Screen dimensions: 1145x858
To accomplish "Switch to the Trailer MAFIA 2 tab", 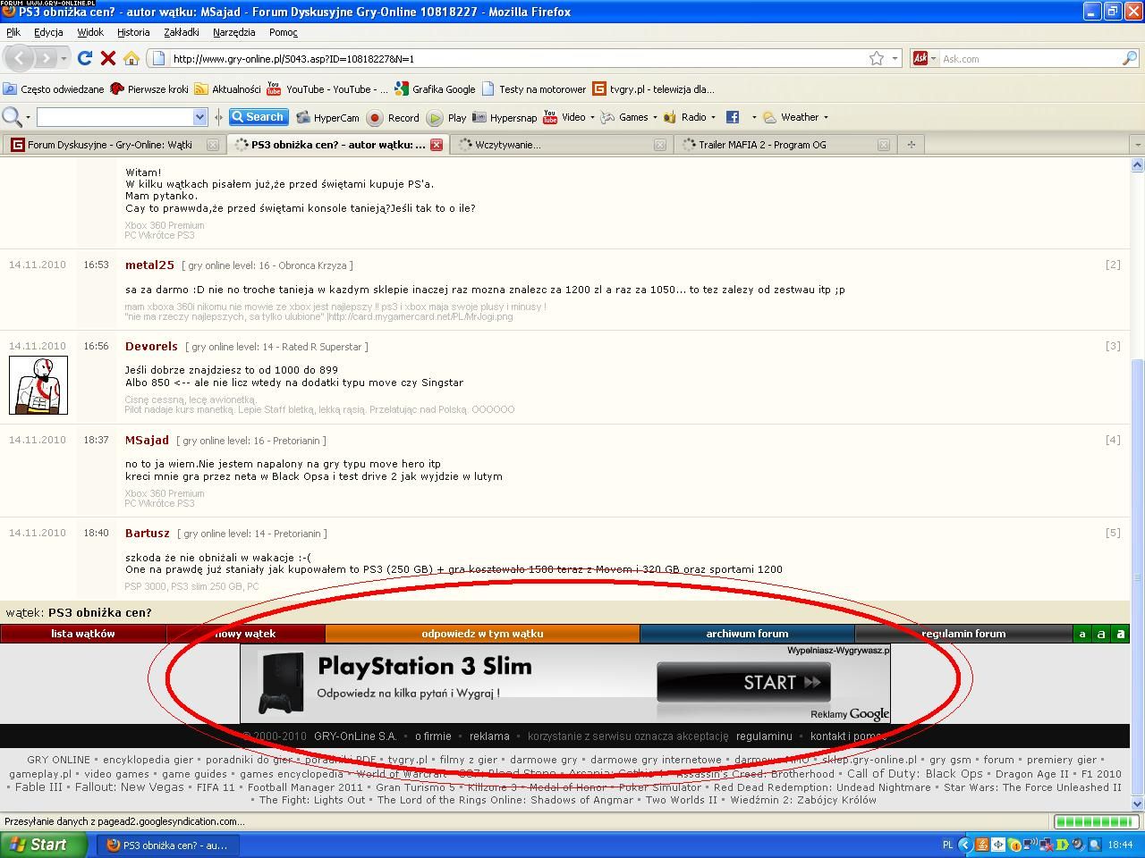I will pyautogui.click(x=785, y=145).
